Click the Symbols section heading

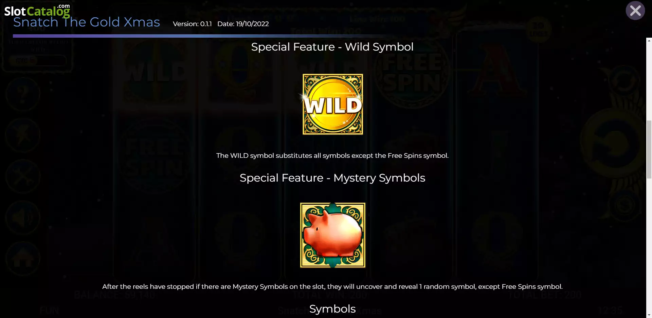tap(332, 309)
